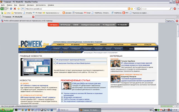Open the PC Week bookmark
This screenshot has height=112, width=179.
[37, 13]
